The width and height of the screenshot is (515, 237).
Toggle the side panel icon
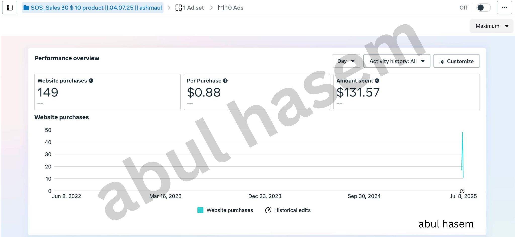(10, 8)
